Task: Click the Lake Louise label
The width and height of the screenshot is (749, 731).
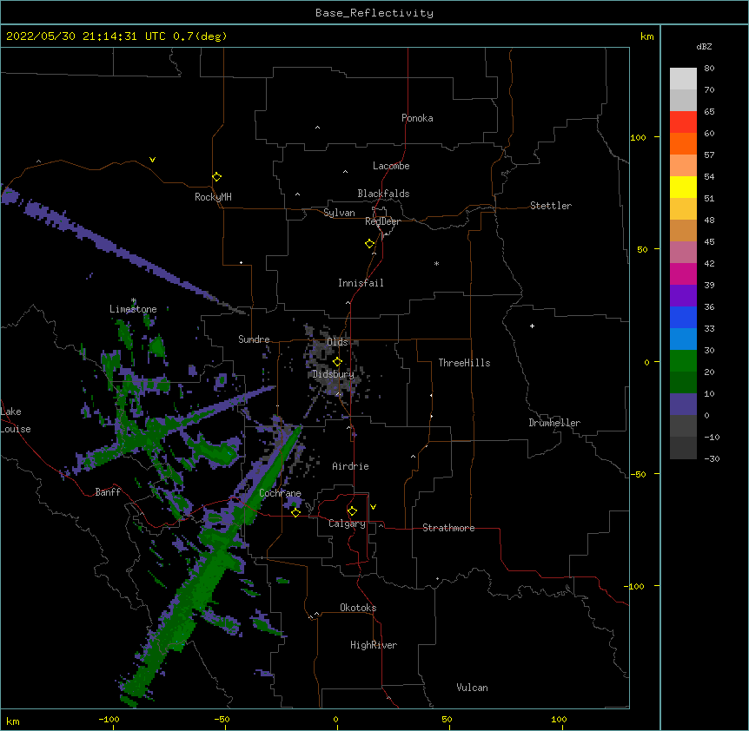Action: coord(15,420)
